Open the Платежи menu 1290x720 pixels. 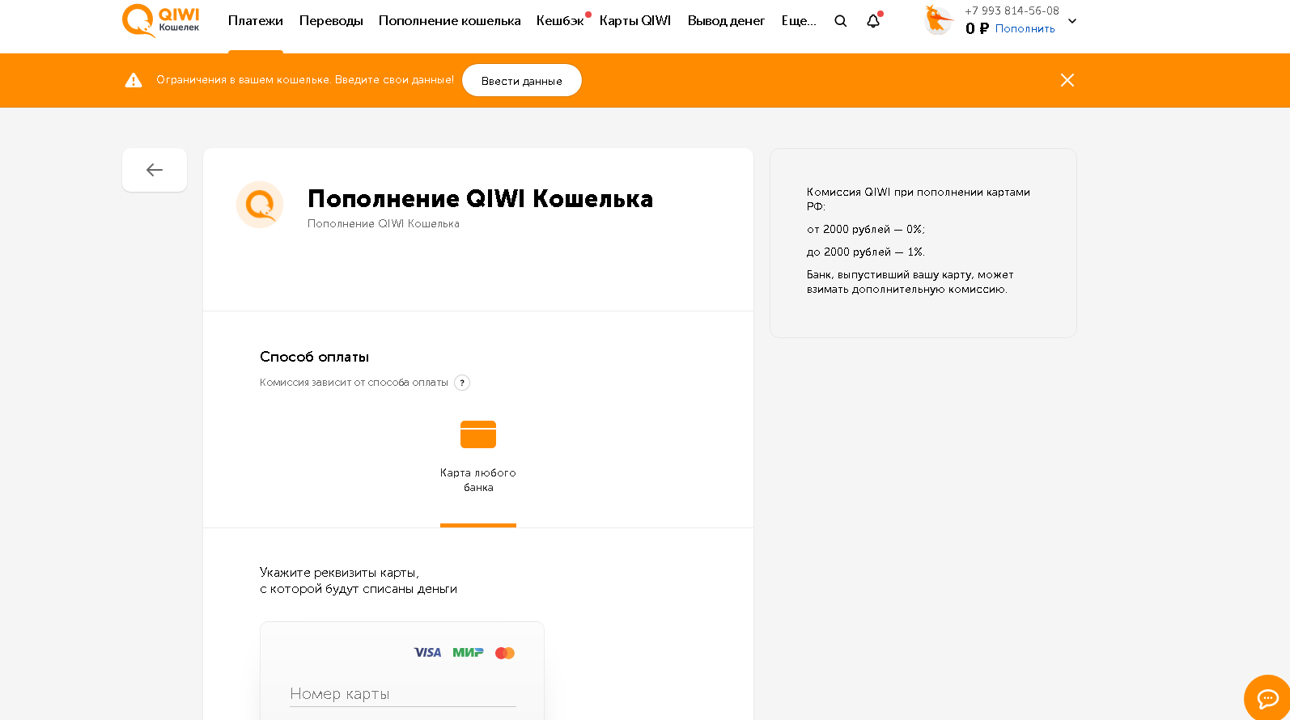[256, 21]
